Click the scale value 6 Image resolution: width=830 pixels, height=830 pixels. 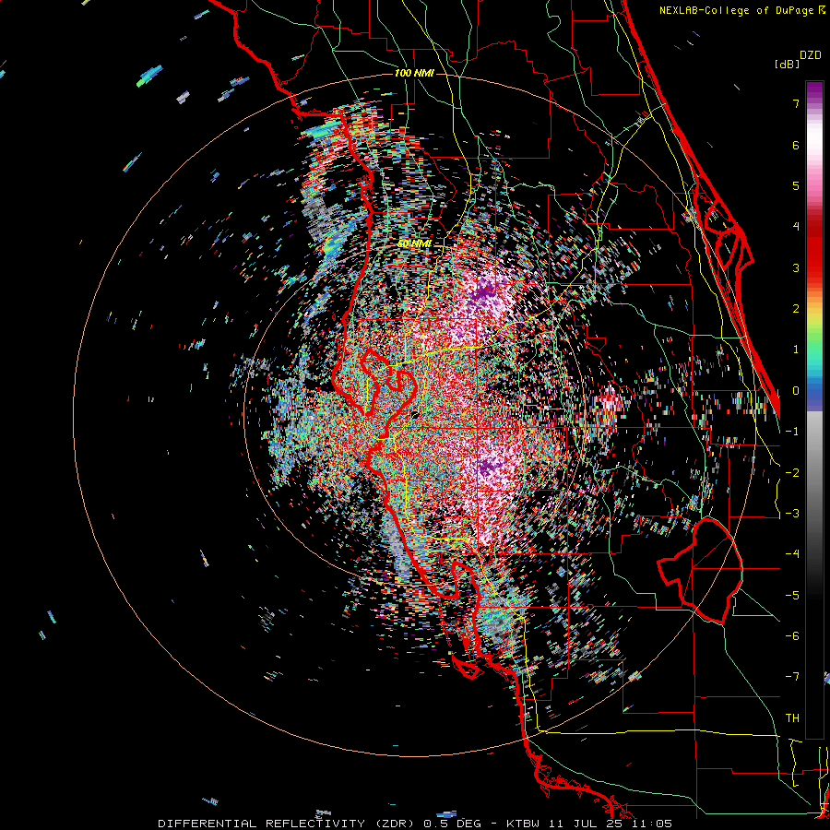[x=796, y=145]
